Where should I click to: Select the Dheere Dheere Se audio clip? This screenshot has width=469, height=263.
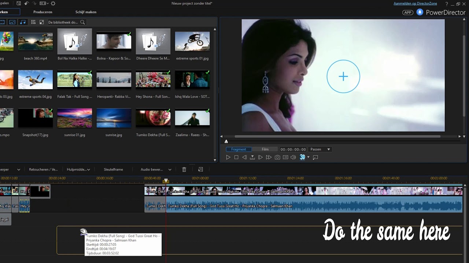(x=153, y=41)
